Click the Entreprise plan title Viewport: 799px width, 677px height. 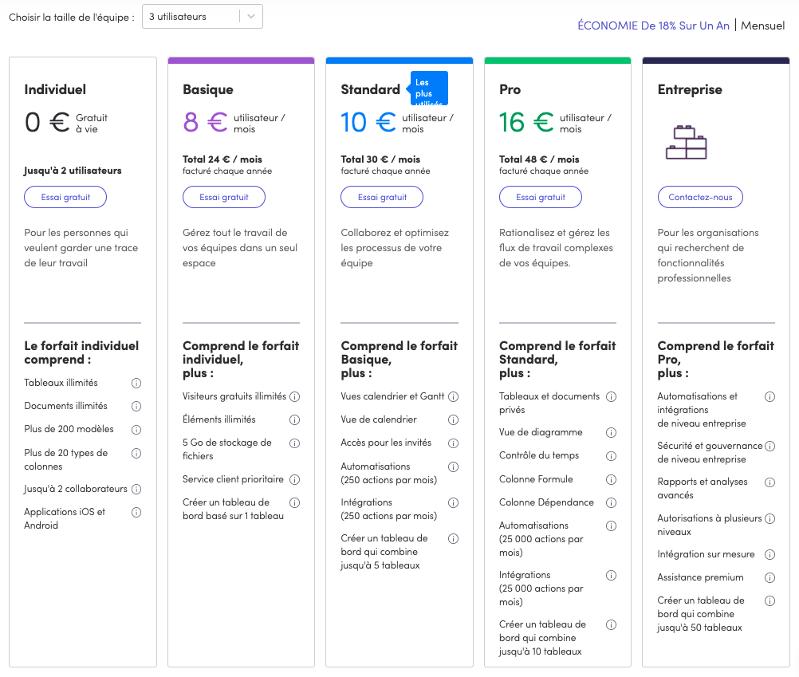coord(690,89)
